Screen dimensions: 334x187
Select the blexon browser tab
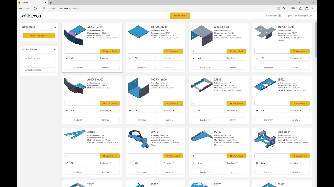tap(32, 3)
